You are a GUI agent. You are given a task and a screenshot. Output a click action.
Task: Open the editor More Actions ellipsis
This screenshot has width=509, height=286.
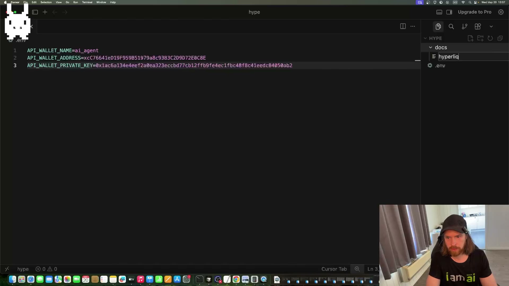pos(413,26)
